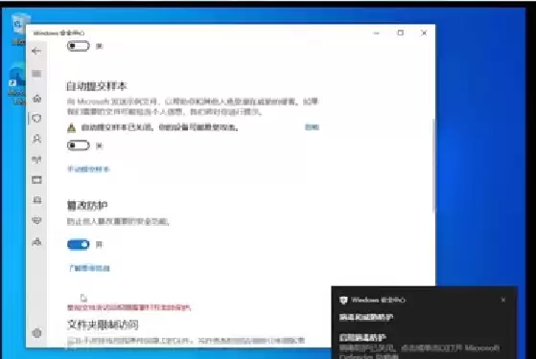Viewport: 536px width, 359px height.
Task: Open the Home page icon in sidebar
Action: (x=37, y=99)
